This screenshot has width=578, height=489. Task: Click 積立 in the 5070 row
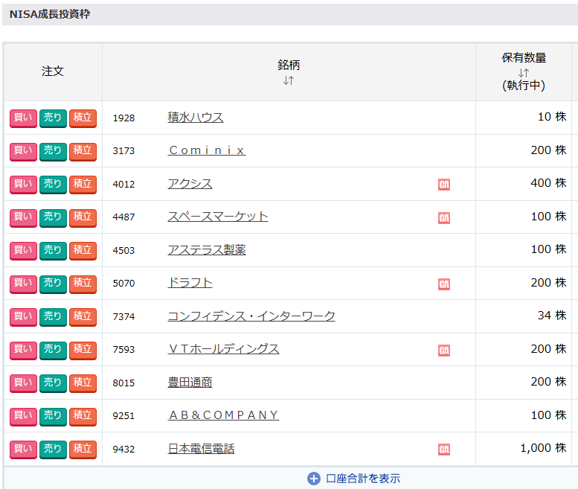[83, 284]
